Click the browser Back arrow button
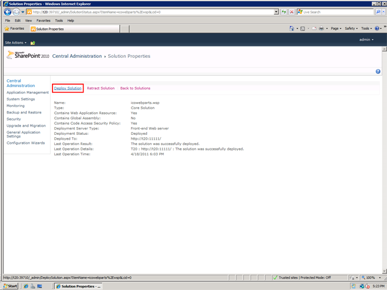This screenshot has height=290, width=387. [x=8, y=12]
